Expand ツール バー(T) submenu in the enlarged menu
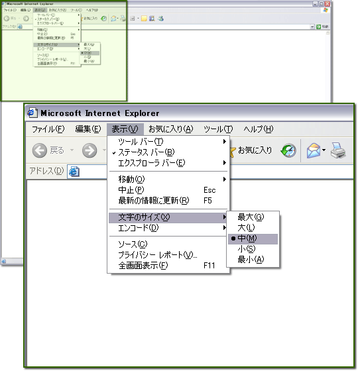The image size is (358, 371). 168,142
